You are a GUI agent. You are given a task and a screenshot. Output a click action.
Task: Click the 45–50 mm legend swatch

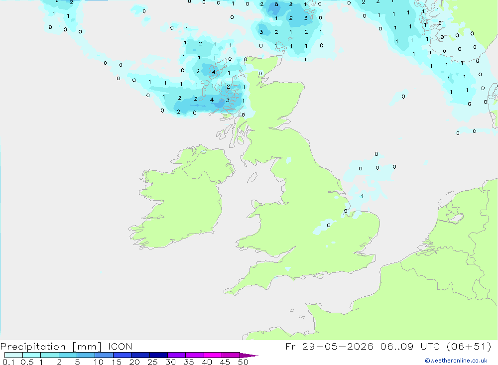pyautogui.click(x=231, y=355)
